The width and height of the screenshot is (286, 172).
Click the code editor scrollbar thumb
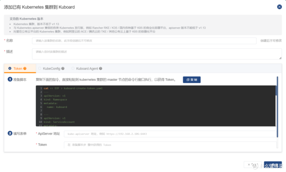276,90
